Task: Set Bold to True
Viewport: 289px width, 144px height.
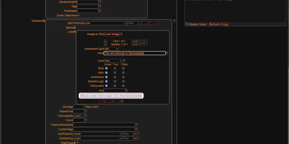Action: (115, 68)
